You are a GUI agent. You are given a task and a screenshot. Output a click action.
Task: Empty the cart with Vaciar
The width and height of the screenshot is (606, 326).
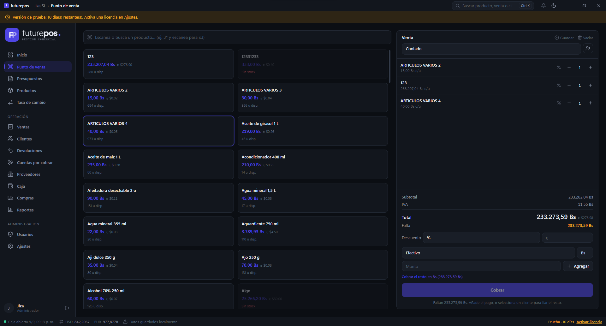point(585,38)
